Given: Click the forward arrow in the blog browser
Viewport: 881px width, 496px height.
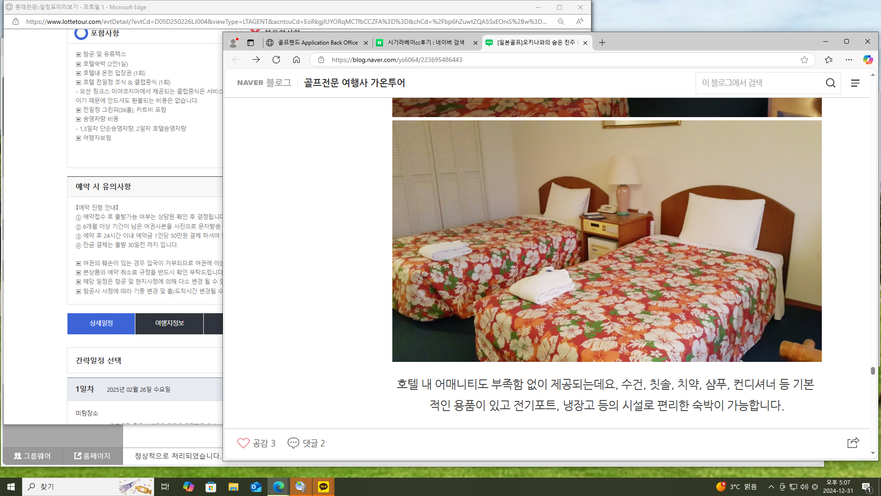Looking at the screenshot, I should click(256, 60).
